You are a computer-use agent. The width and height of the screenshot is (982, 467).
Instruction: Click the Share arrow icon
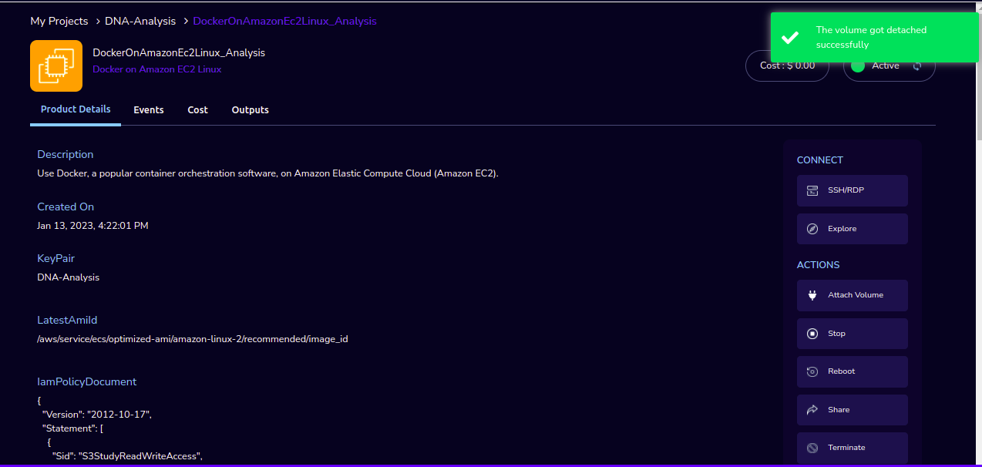tap(812, 410)
